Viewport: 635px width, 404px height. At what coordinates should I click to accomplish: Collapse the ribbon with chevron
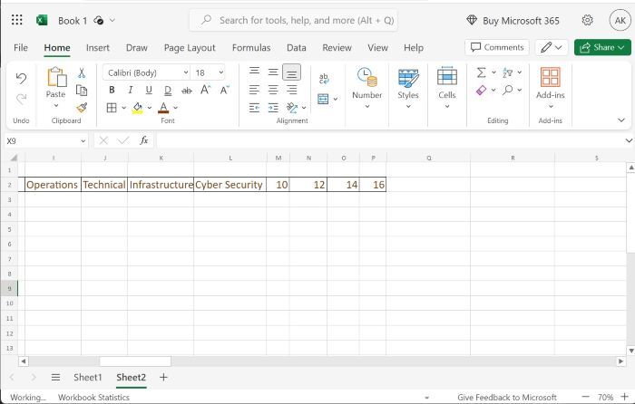(621, 120)
